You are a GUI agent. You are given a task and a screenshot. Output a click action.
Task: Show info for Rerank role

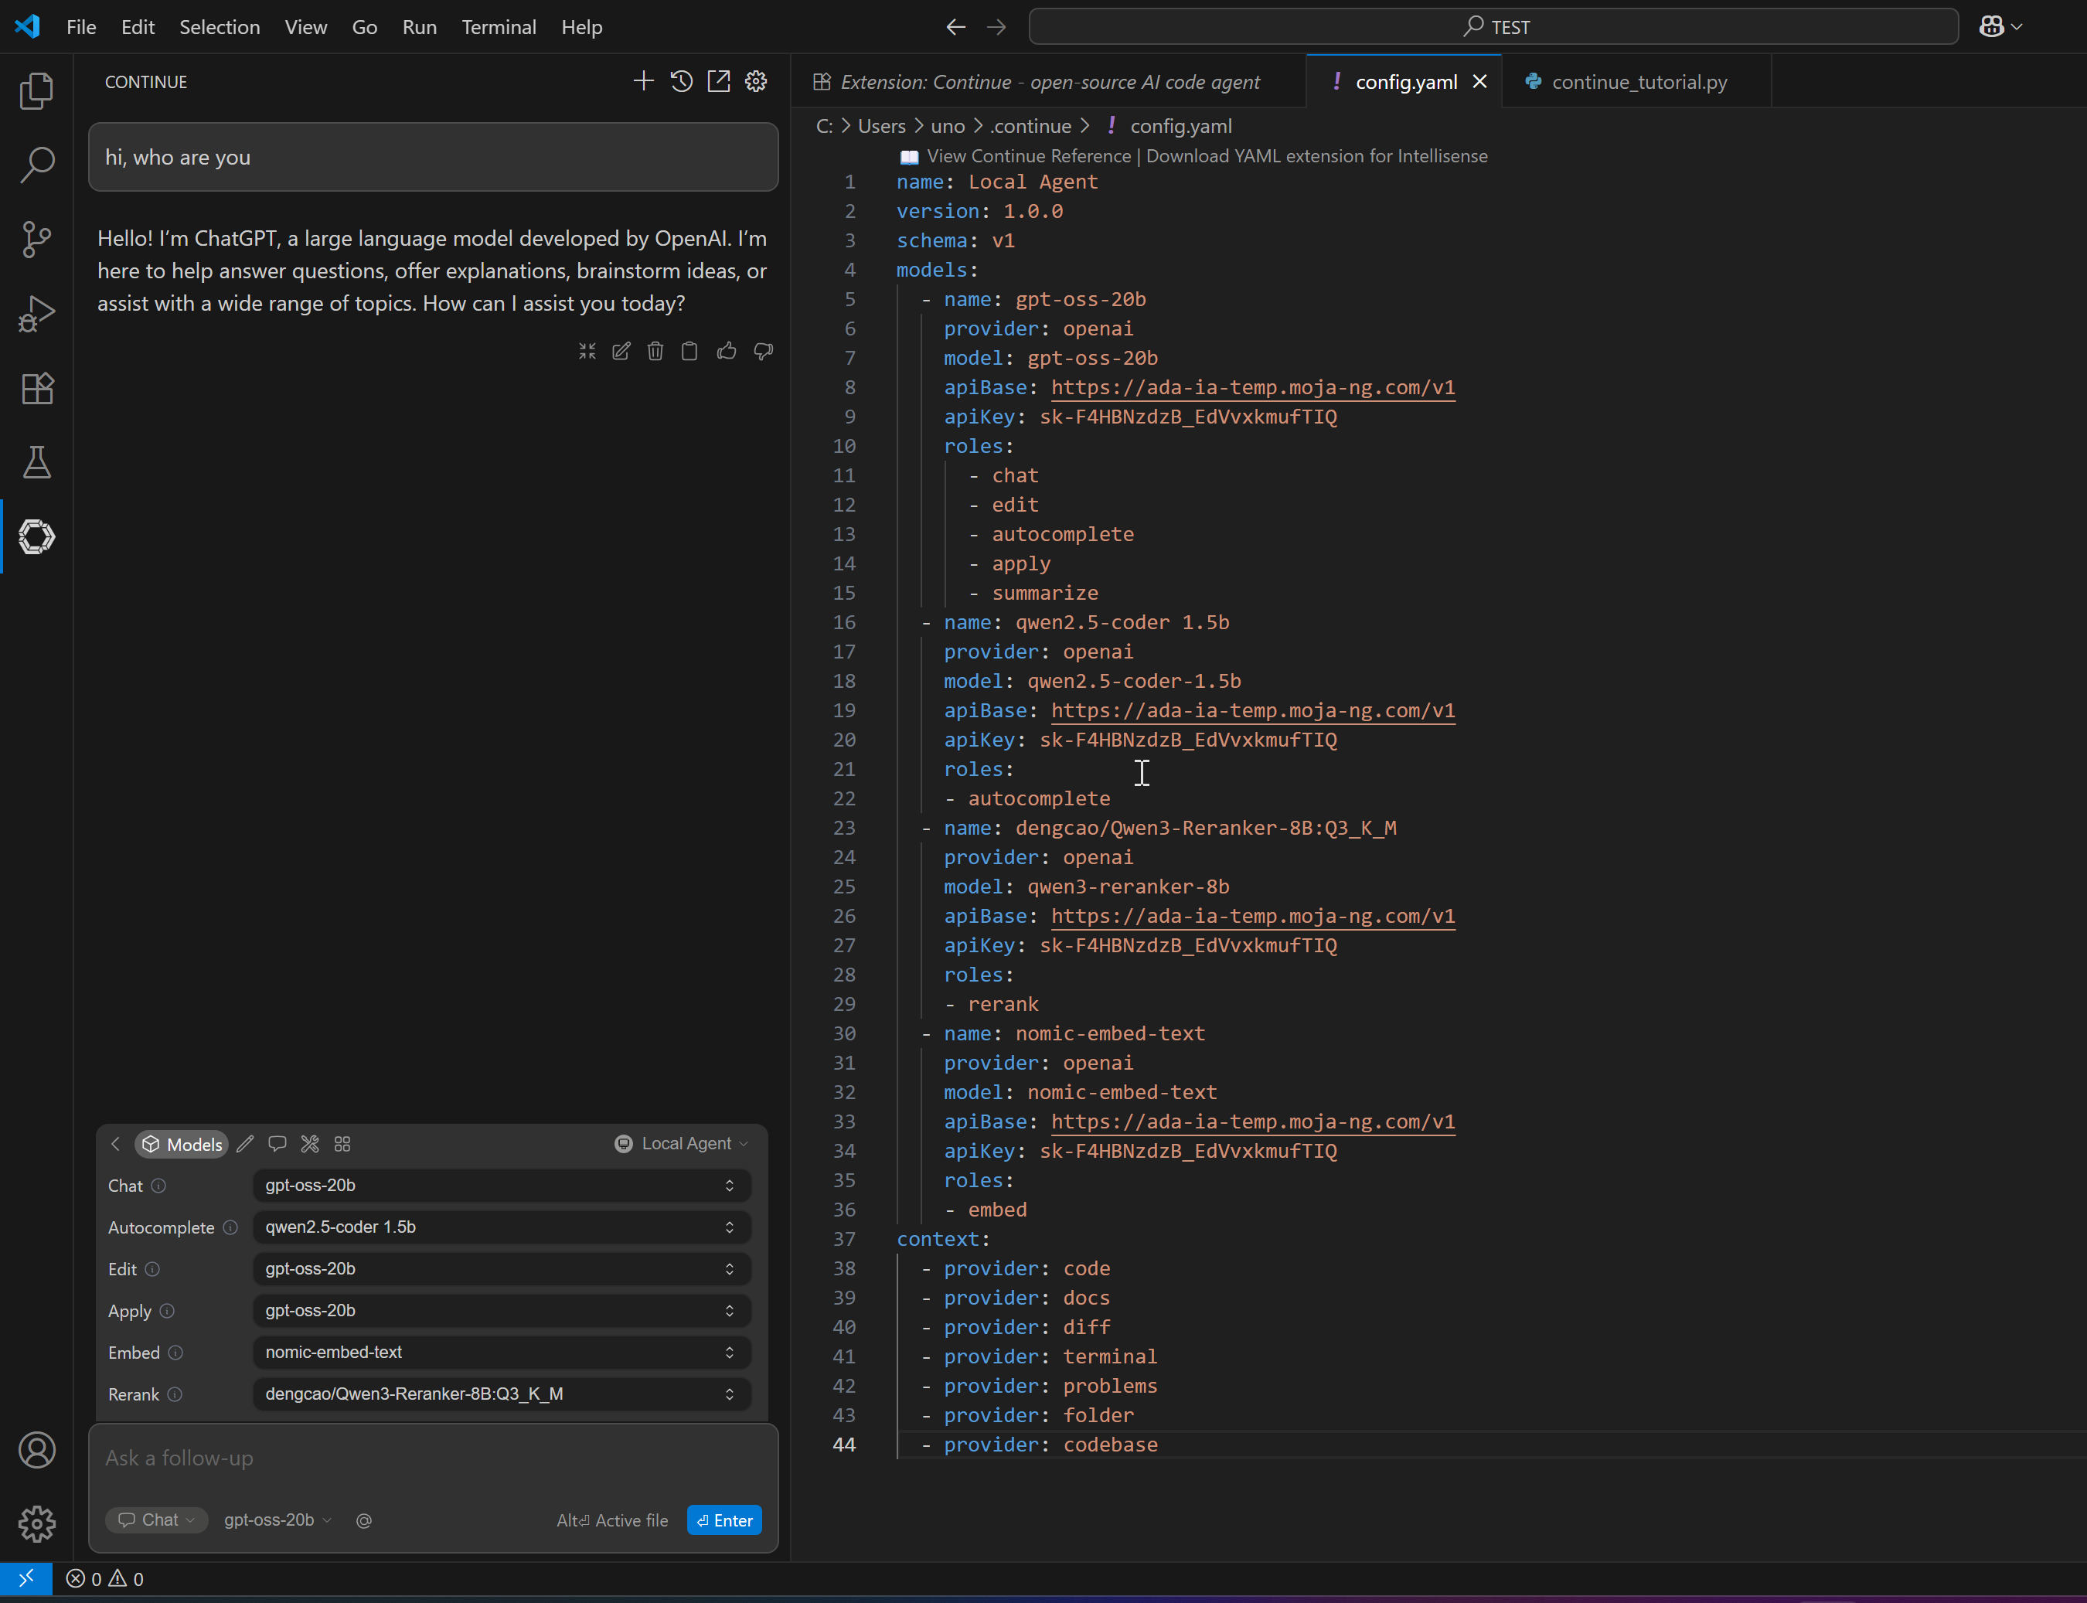[x=175, y=1394]
